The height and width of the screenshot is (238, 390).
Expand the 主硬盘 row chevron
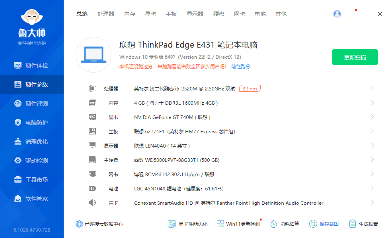click(372, 159)
